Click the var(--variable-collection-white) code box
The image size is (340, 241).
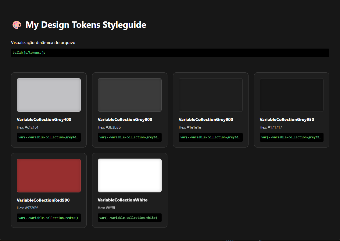130,217
